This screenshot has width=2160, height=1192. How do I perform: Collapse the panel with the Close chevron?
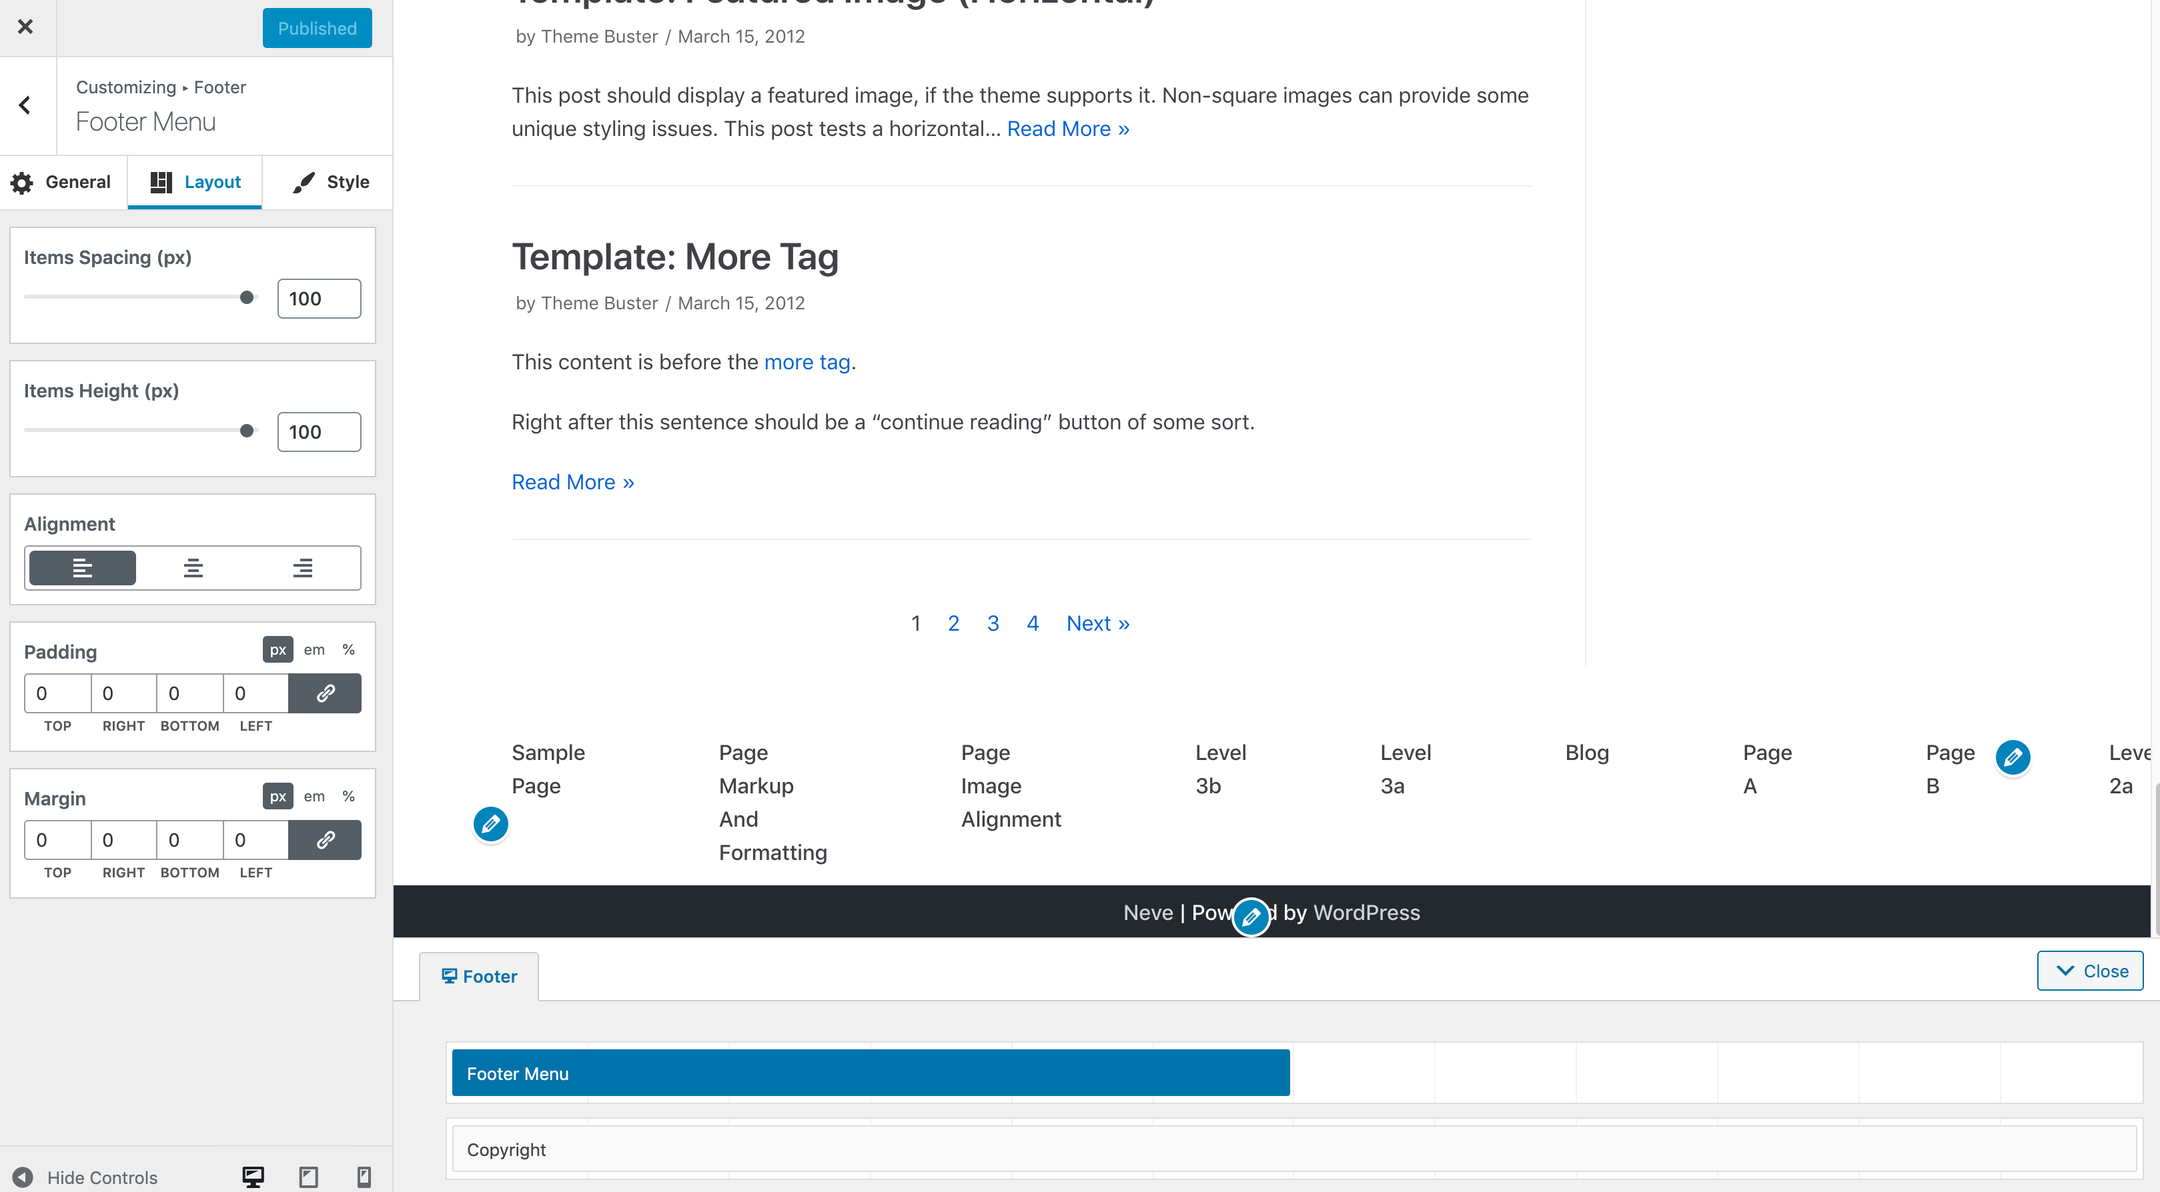(x=2089, y=970)
